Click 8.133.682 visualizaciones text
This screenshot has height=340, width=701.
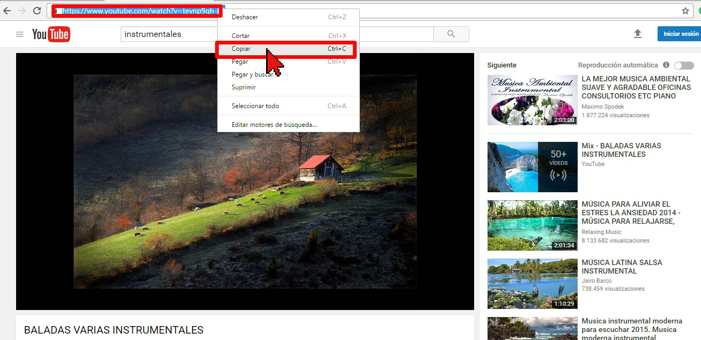pos(616,240)
